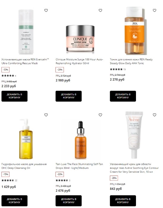
Task: Toggle wishlist heart on Tan-Luxe The Face drops
Action: point(100,115)
